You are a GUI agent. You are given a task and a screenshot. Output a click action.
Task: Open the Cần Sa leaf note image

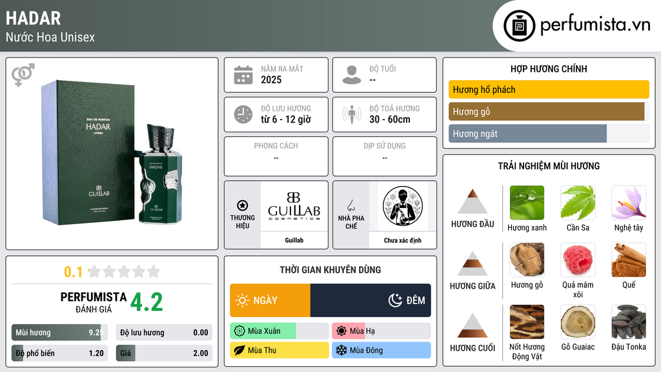(x=578, y=203)
